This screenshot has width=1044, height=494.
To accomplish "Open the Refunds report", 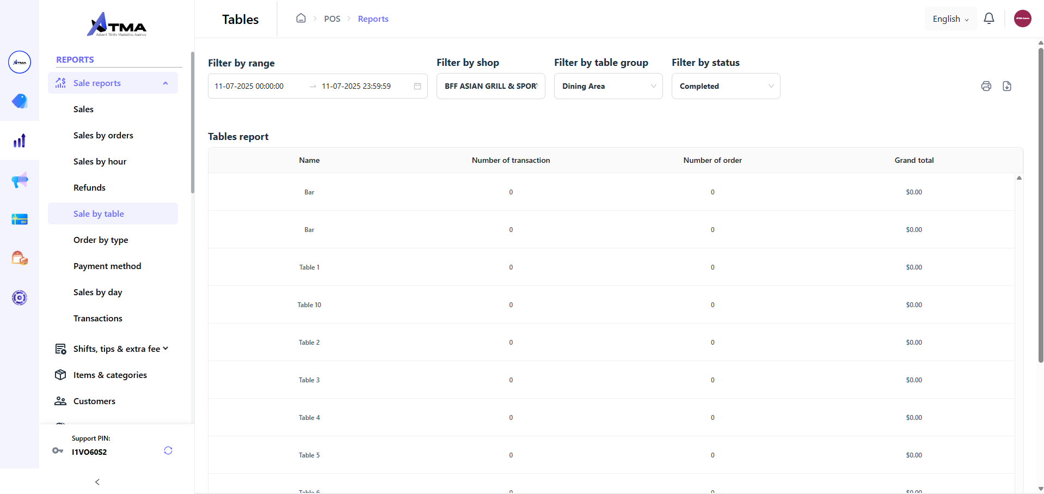I will pyautogui.click(x=89, y=187).
